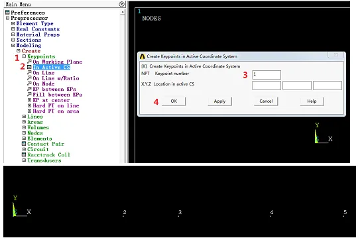The width and height of the screenshot is (360, 240).
Task: Click OK in Create Keypoints dialog
Action: pyautogui.click(x=174, y=101)
